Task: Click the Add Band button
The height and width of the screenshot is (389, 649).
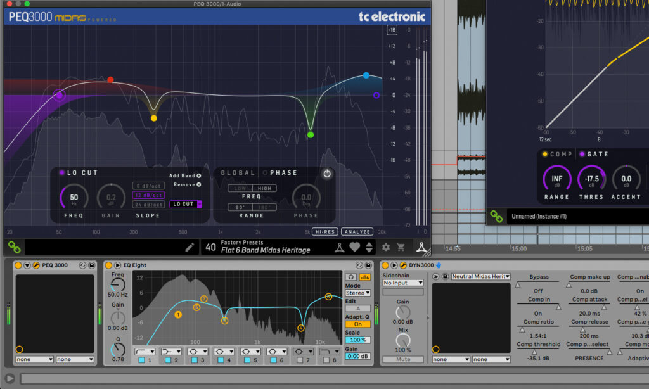Action: coord(185,175)
